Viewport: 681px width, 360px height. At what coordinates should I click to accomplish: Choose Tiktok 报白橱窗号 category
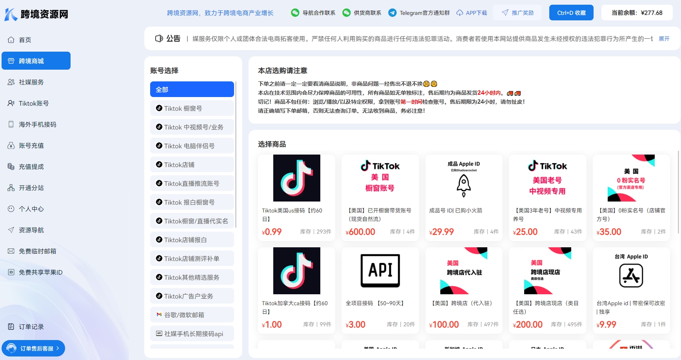[192, 202]
